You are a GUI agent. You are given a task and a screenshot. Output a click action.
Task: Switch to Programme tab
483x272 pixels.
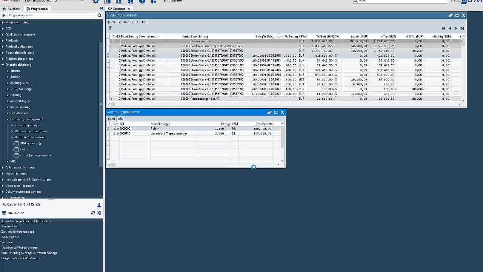37,9
